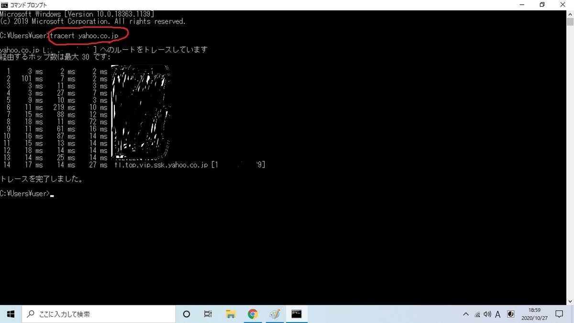
Task: Click the 87 ms value in hop 10
Action: 66,136
